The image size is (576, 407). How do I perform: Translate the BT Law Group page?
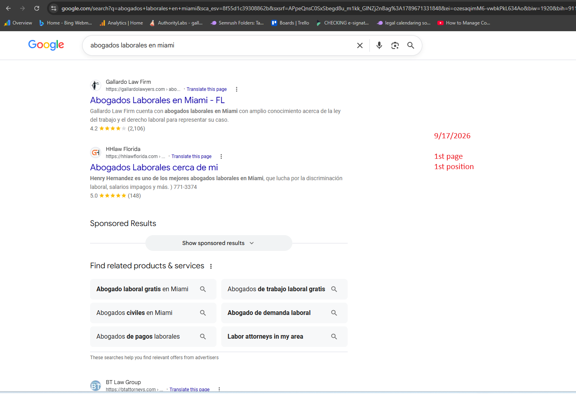click(190, 389)
